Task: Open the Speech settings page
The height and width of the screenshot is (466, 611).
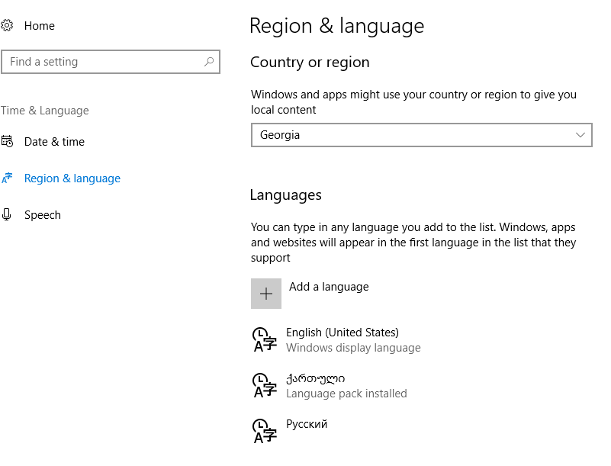Action: pyautogui.click(x=43, y=215)
